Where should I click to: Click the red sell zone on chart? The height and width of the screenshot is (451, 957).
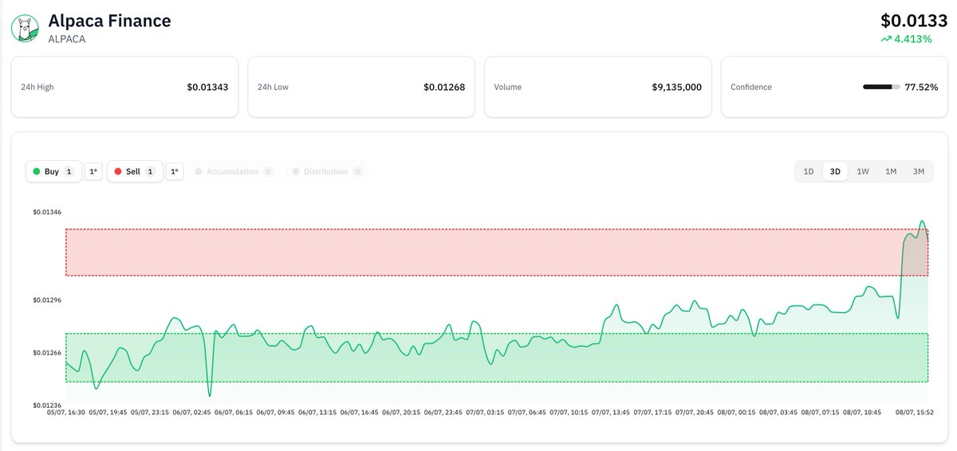[497, 253]
